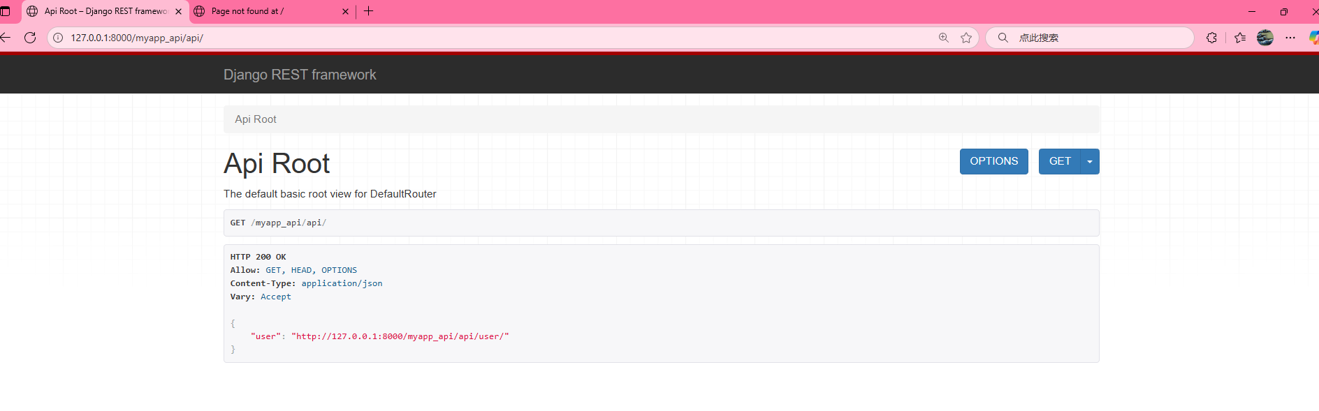
Task: Click the zoom magnifier icon in address bar
Action: pyautogui.click(x=944, y=38)
